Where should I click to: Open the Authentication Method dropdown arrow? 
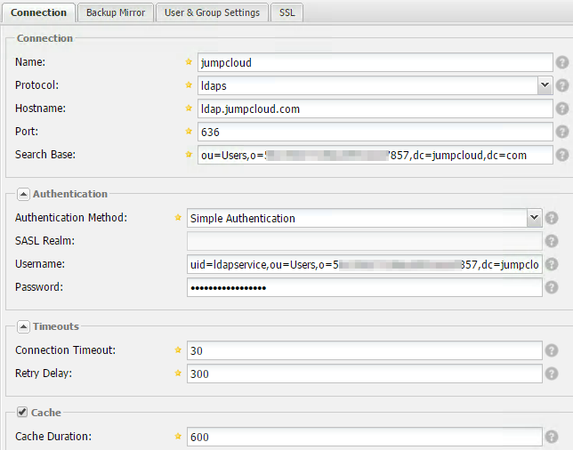tap(534, 218)
